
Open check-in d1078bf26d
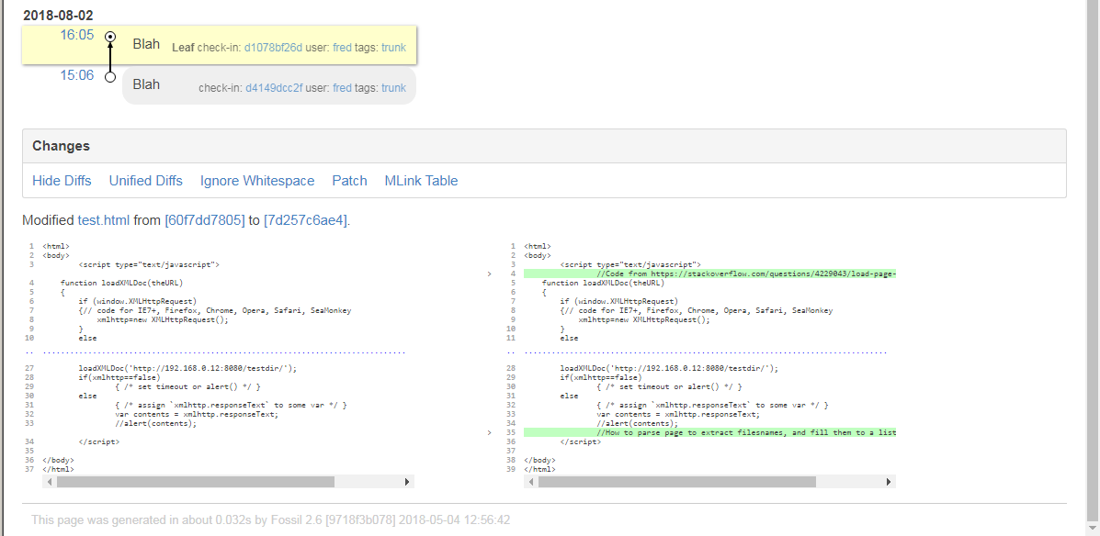click(x=273, y=48)
